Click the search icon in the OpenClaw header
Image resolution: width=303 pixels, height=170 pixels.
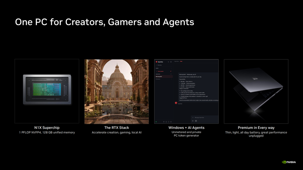(x=169, y=62)
